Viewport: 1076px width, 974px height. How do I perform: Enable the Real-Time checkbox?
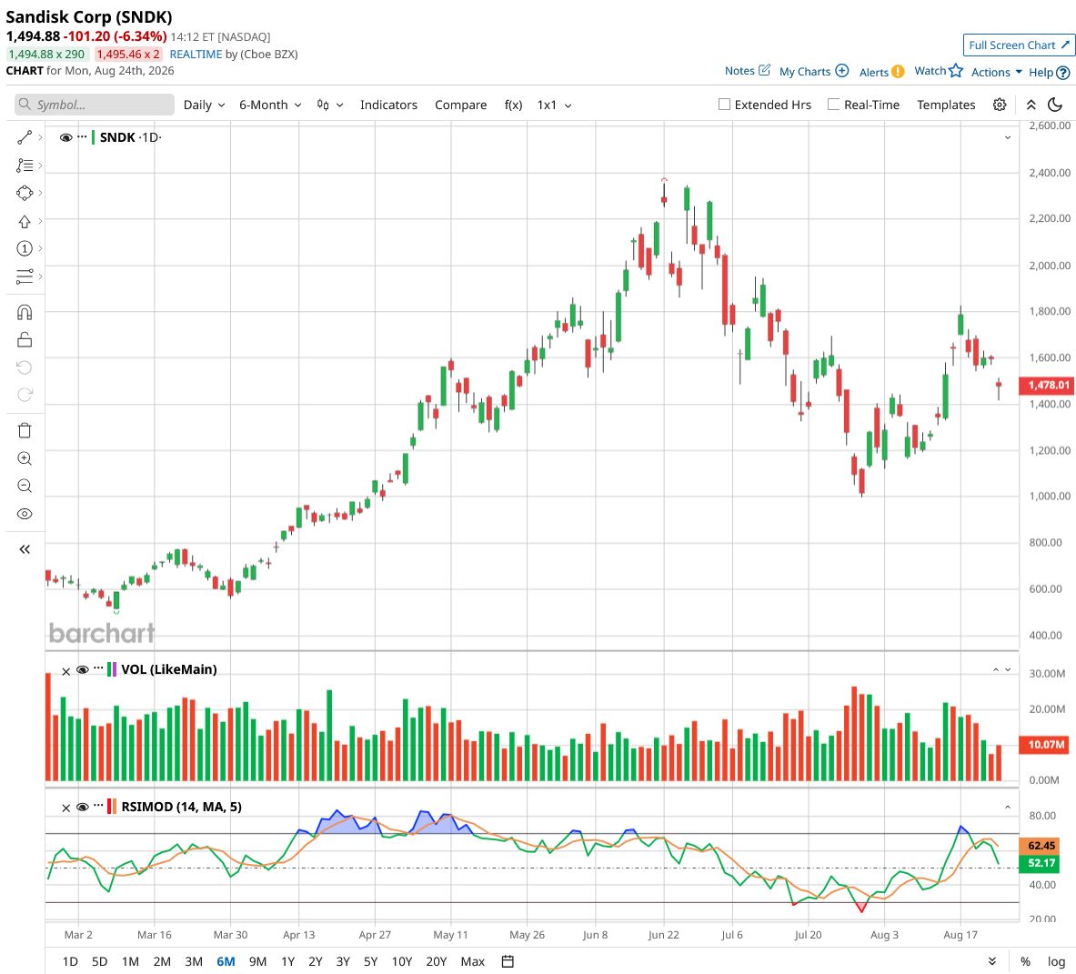[x=833, y=105]
